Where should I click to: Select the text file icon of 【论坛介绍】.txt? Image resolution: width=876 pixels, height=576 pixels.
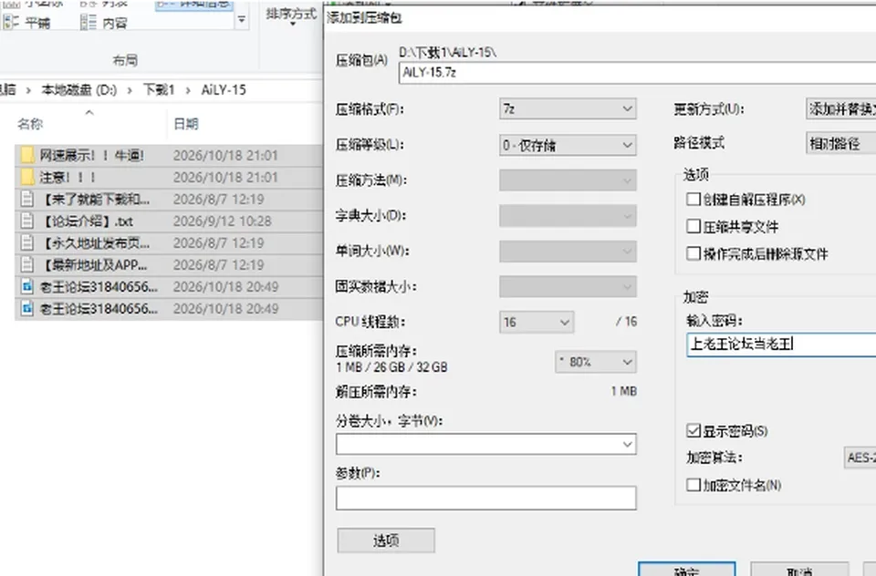tap(26, 221)
